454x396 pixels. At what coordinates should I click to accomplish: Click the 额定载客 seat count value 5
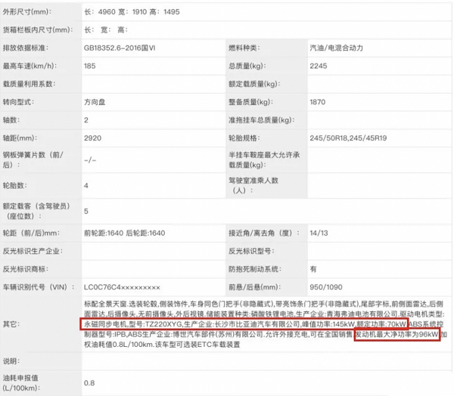point(86,211)
